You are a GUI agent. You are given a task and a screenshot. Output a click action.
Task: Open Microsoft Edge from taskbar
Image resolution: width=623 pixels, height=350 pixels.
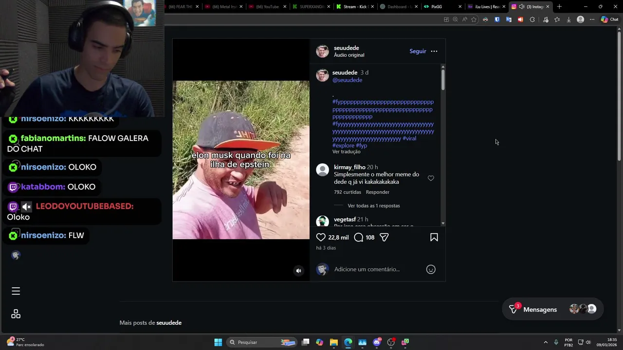click(348, 342)
